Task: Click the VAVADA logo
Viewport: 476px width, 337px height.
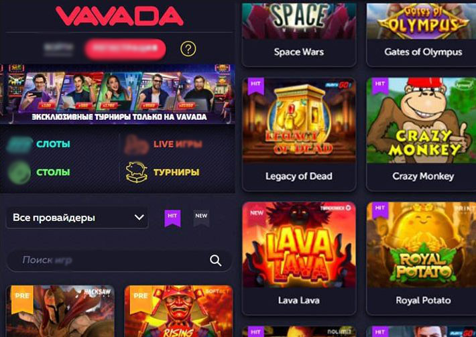Action: 119,16
